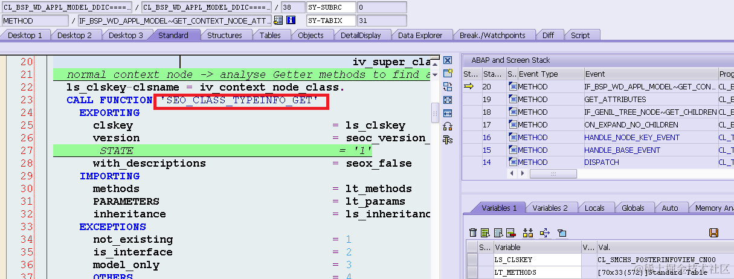Click the Val. column header
734x279 pixels.
tap(665, 247)
